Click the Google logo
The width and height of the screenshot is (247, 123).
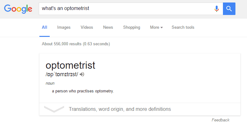[x=18, y=9]
